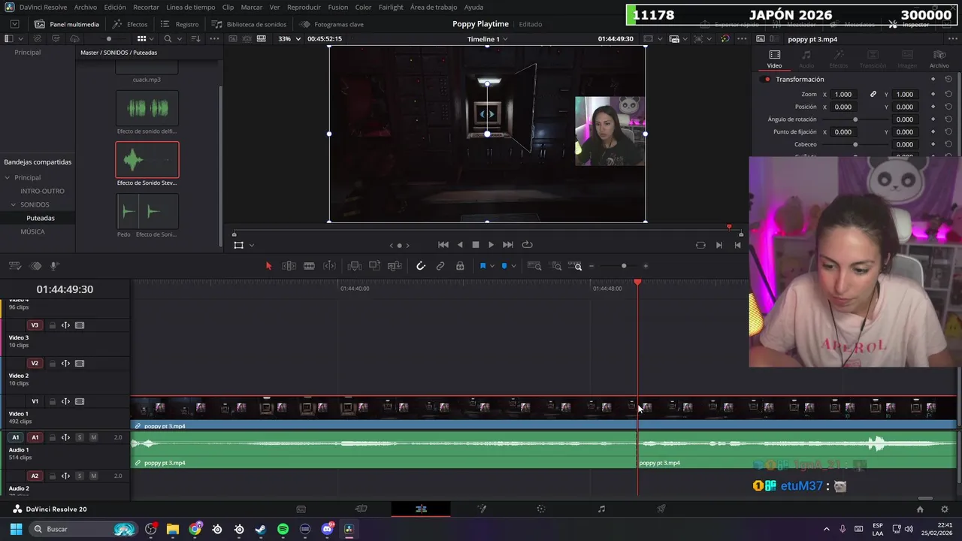The width and height of the screenshot is (962, 541).
Task: Adjust the Cabeceo slider
Action: 855,144
